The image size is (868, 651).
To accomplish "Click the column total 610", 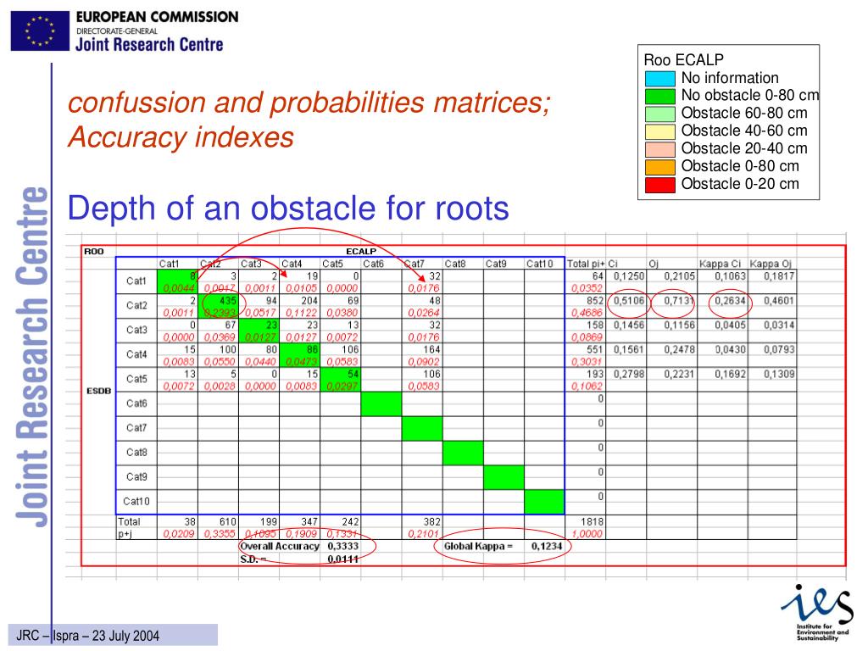I will click(x=227, y=521).
